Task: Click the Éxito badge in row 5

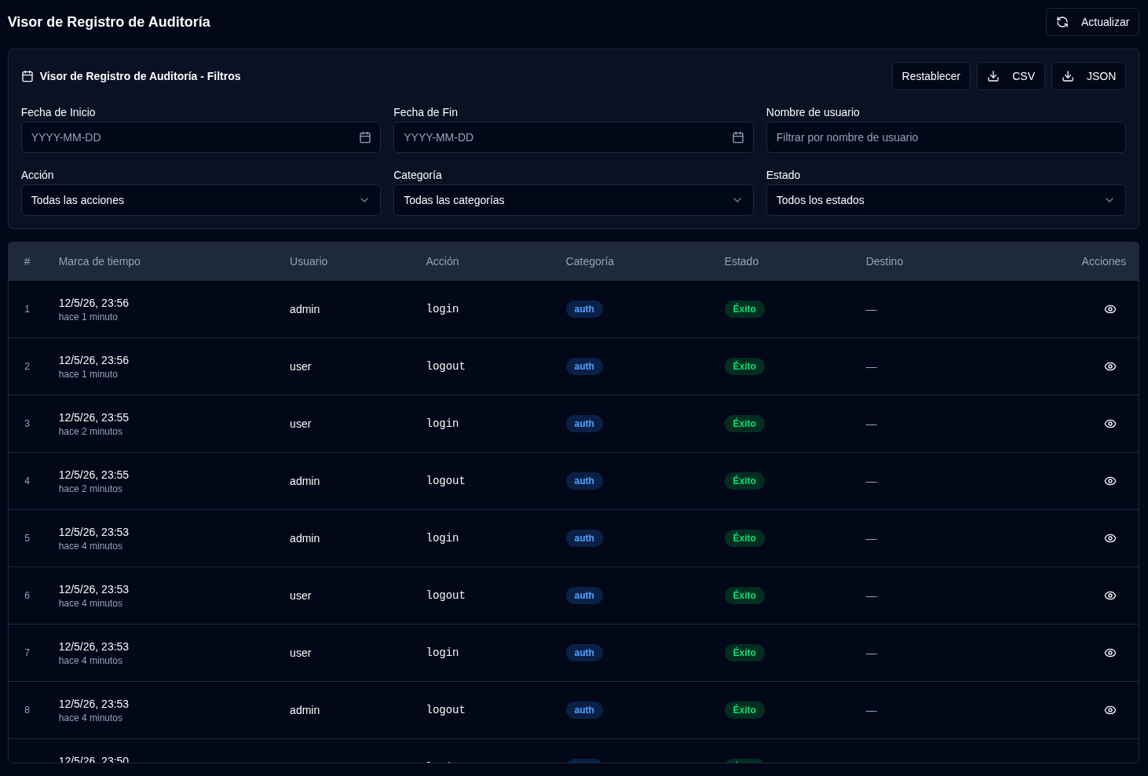Action: [x=744, y=538]
